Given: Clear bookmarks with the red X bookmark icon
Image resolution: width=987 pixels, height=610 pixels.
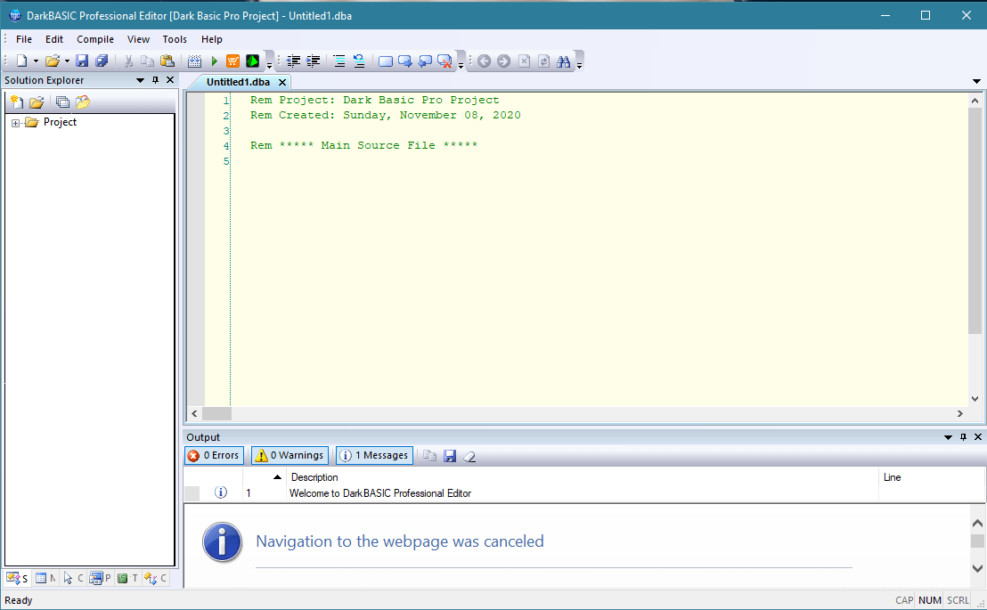Looking at the screenshot, I should tap(445, 61).
